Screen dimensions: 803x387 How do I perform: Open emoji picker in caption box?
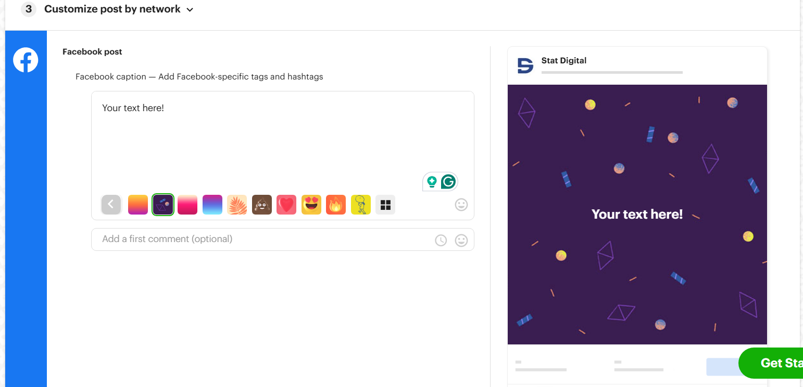[461, 205]
